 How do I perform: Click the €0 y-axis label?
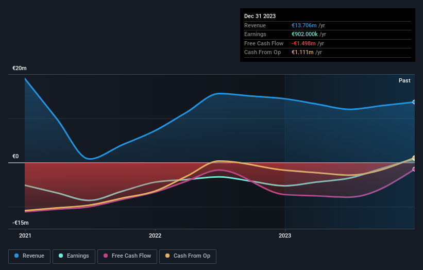(x=15, y=157)
